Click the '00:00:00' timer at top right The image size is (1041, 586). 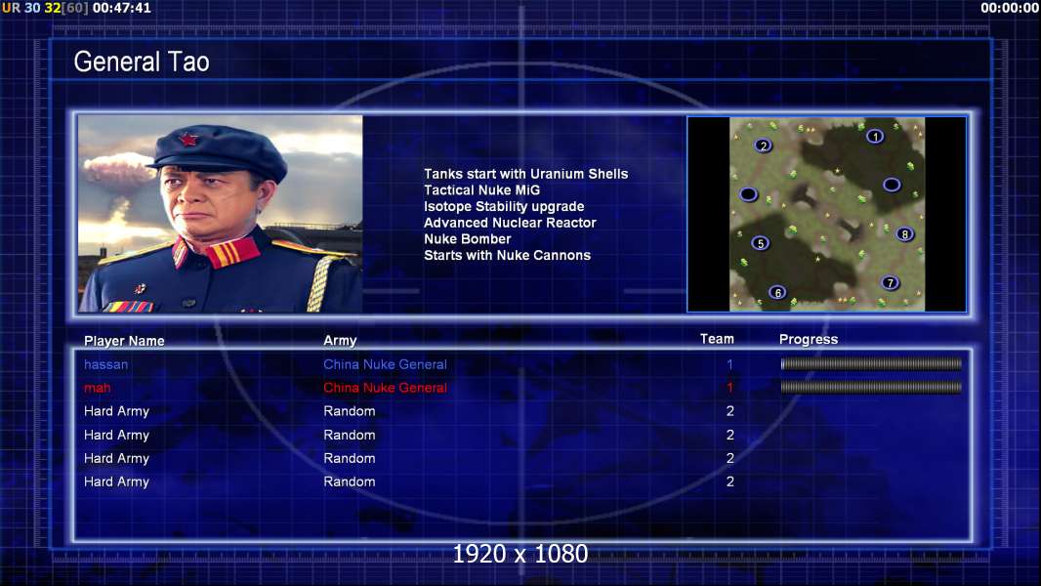(x=1010, y=8)
